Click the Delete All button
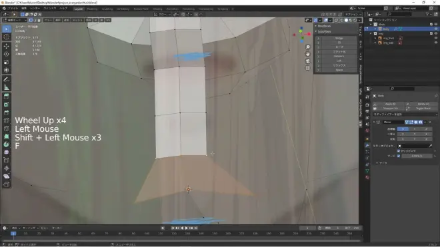This screenshot has height=247, width=440. pyautogui.click(x=423, y=104)
